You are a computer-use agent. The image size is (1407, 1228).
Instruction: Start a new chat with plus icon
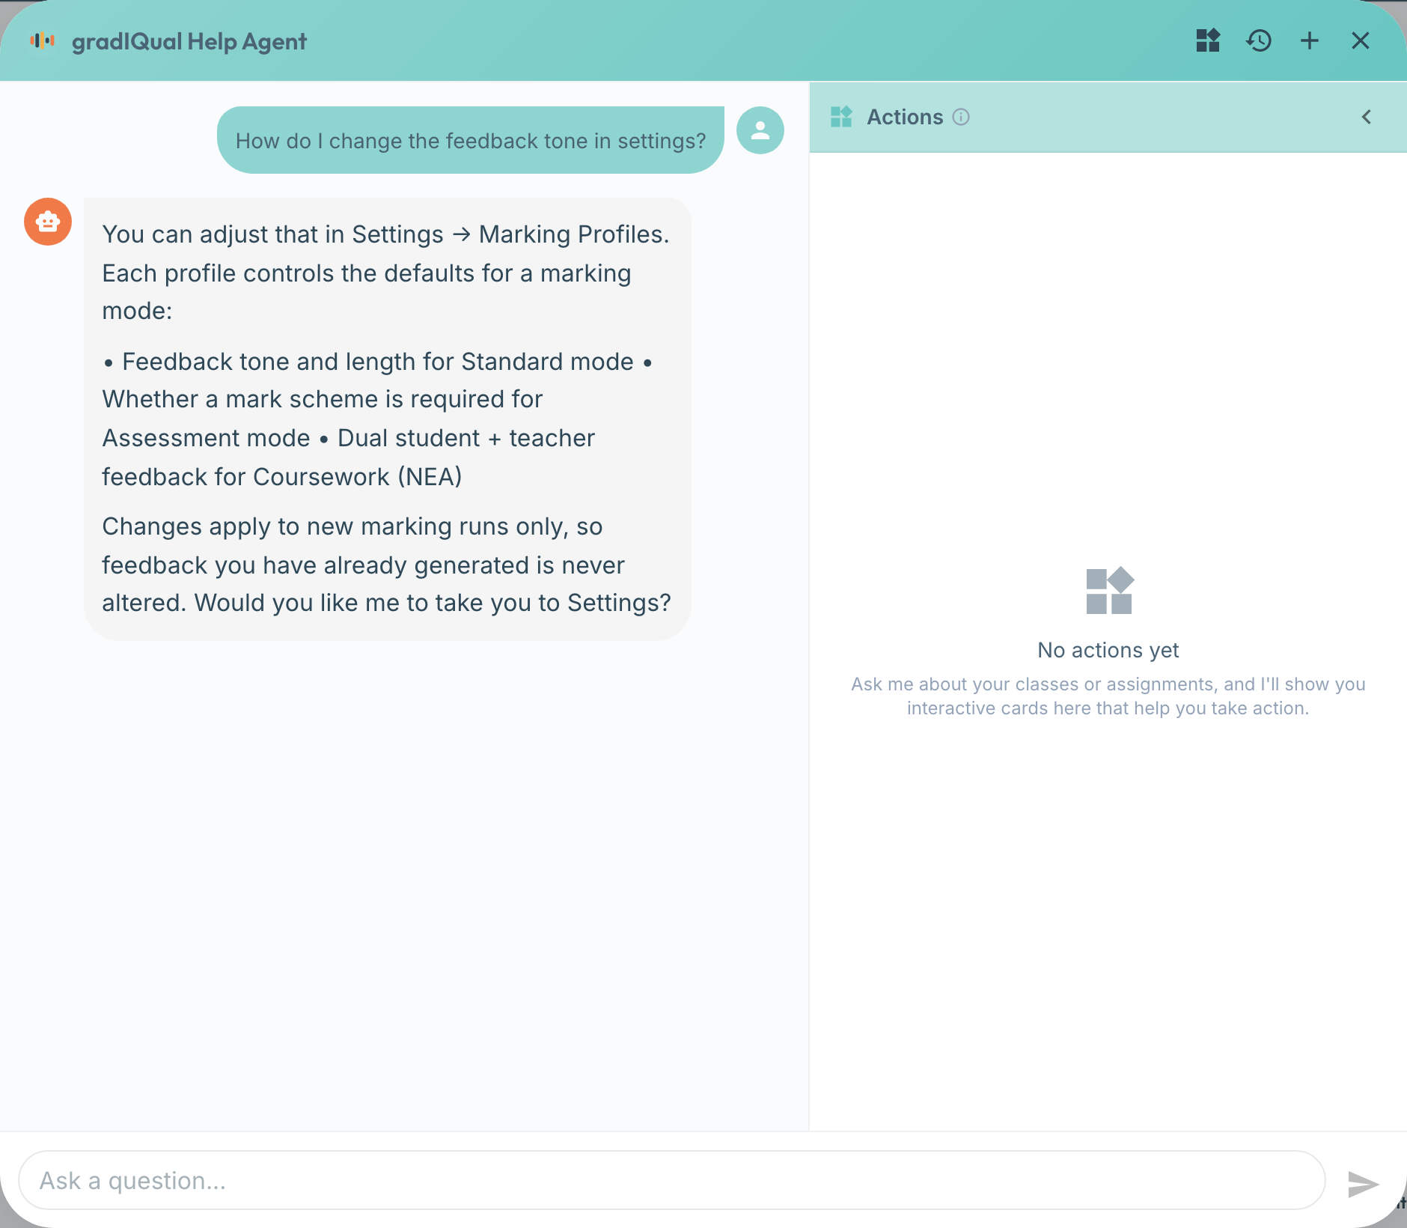coord(1310,40)
